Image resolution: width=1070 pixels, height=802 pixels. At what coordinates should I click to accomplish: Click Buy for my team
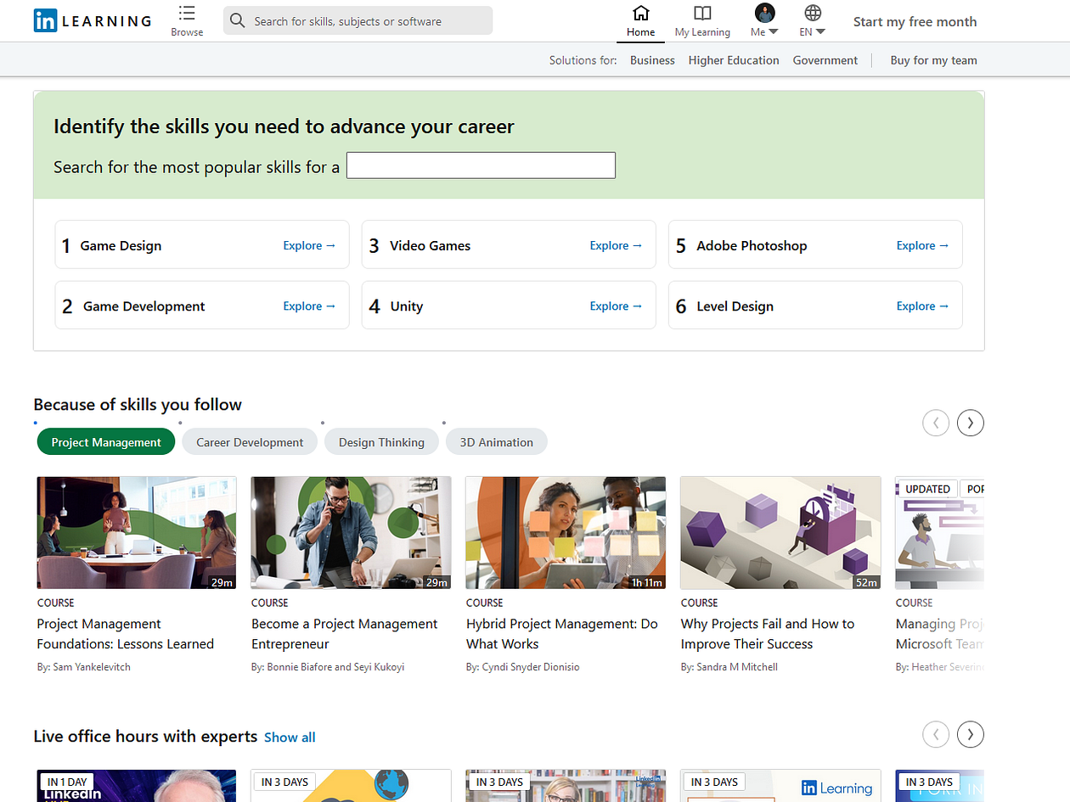coord(933,60)
